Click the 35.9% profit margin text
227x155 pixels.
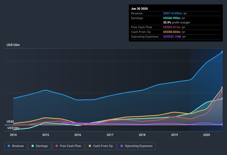pyautogui.click(x=176, y=23)
